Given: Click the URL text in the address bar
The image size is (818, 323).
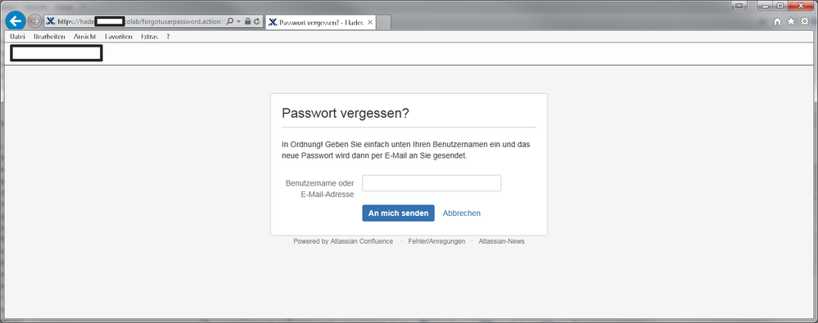Looking at the screenshot, I should (138, 22).
